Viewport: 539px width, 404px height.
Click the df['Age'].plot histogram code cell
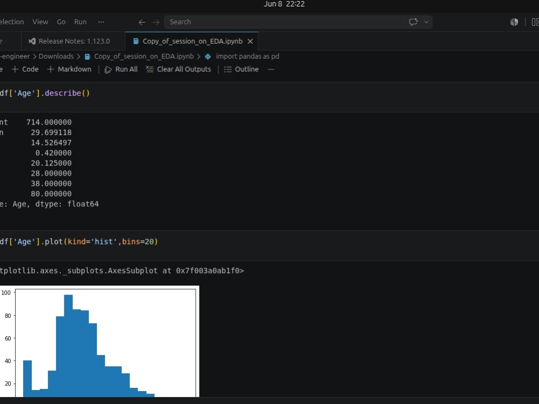(x=269, y=245)
